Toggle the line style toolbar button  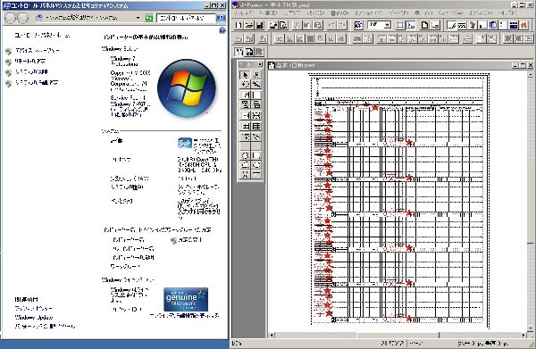click(452, 25)
